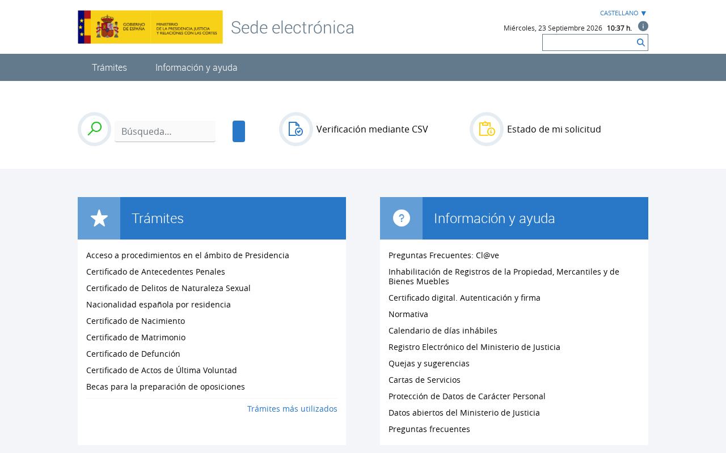Click the star icon in Trámites panel
Image resolution: width=726 pixels, height=453 pixels.
click(x=99, y=219)
